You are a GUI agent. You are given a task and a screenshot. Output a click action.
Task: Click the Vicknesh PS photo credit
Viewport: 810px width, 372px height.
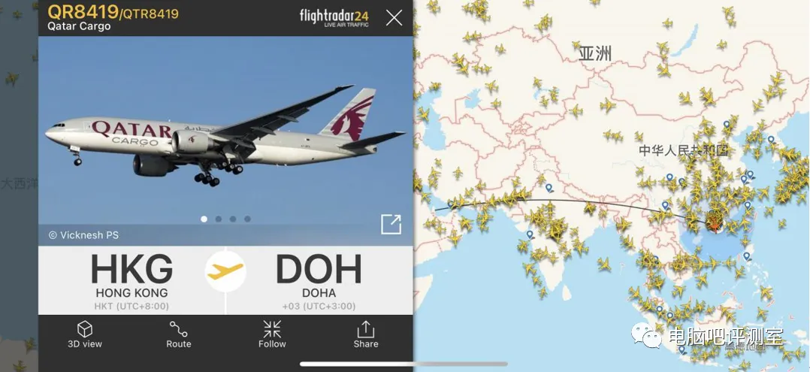83,235
